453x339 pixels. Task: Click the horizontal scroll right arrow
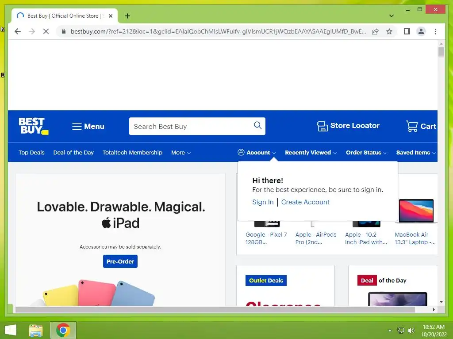click(434, 309)
